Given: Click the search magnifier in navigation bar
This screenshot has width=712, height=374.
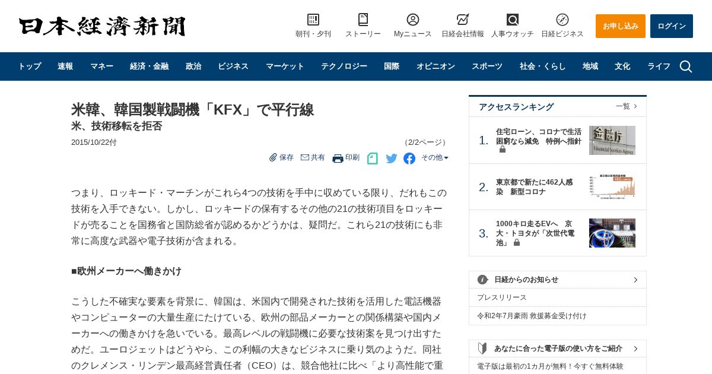Looking at the screenshot, I should pyautogui.click(x=686, y=66).
